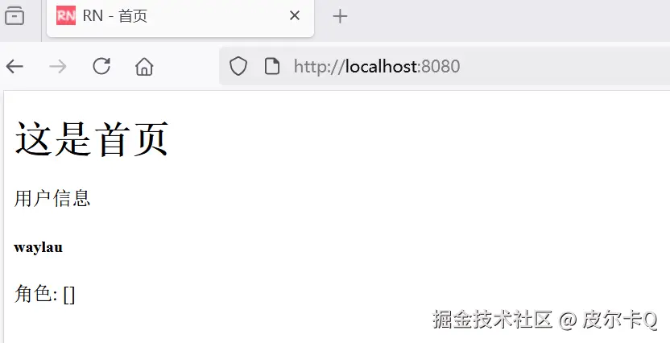
Task: Click the 这是首页 page heading
Action: tap(92, 139)
